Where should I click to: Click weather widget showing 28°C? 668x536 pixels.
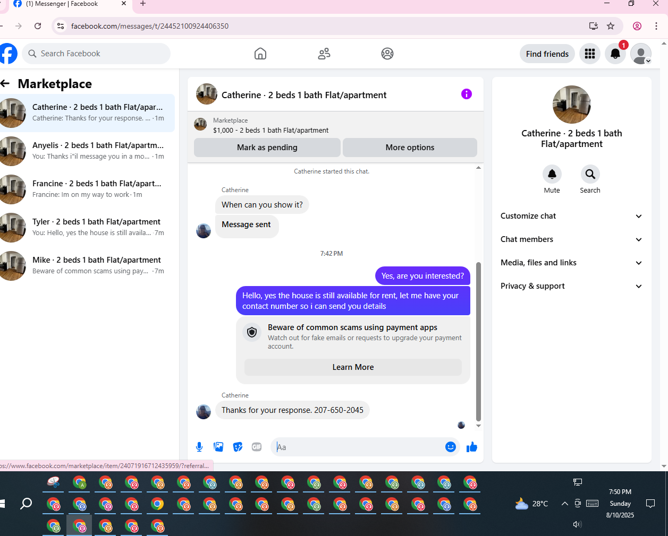pos(532,504)
